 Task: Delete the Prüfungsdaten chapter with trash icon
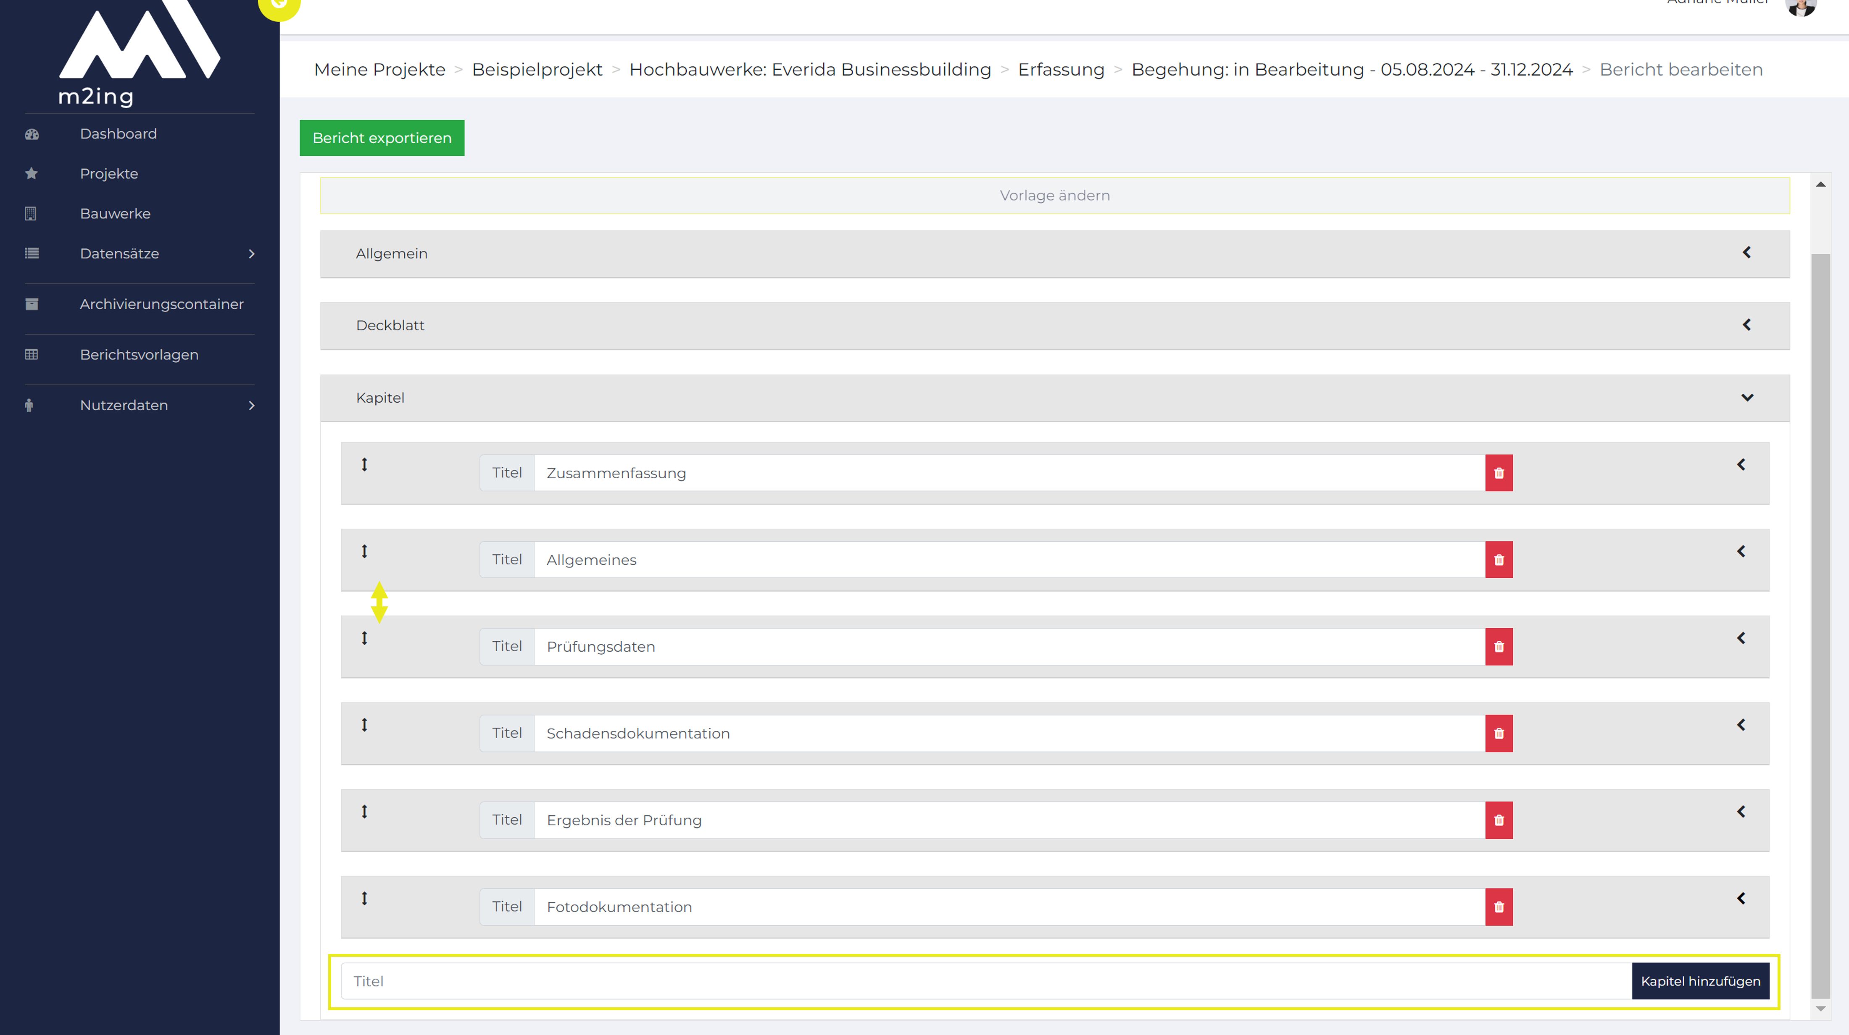[1499, 647]
